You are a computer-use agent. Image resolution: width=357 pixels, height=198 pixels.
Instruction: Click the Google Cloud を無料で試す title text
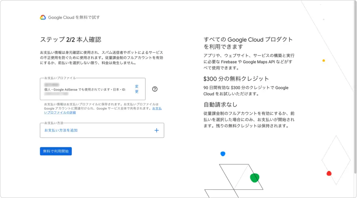point(74,17)
